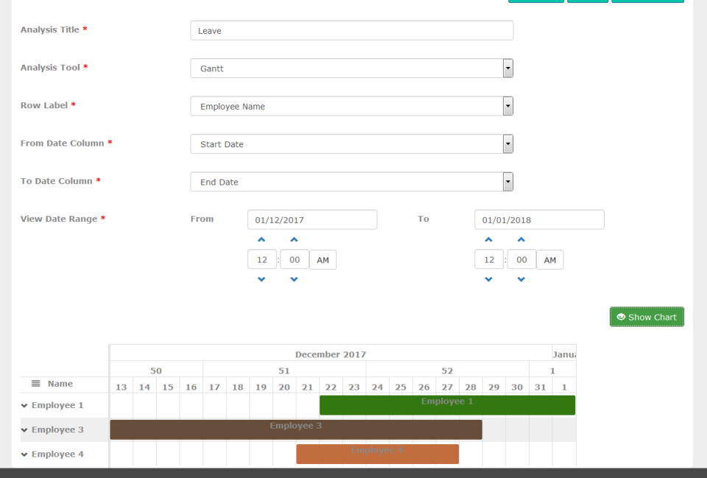The height and width of the screenshot is (478, 707).
Task: Click the dropdown arrow on Row Label
Action: point(507,105)
